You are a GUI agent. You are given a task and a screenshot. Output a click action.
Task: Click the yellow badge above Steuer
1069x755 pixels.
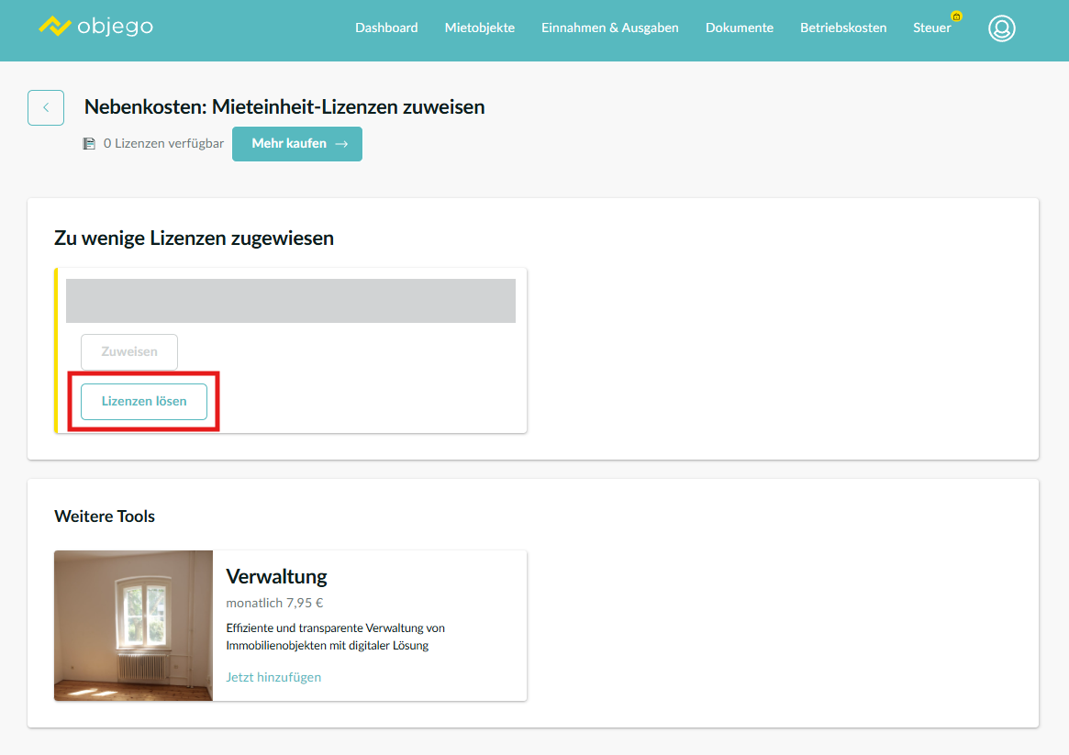point(956,17)
